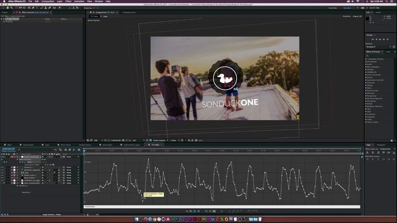Open the After Effects CC app menu

[17, 1]
